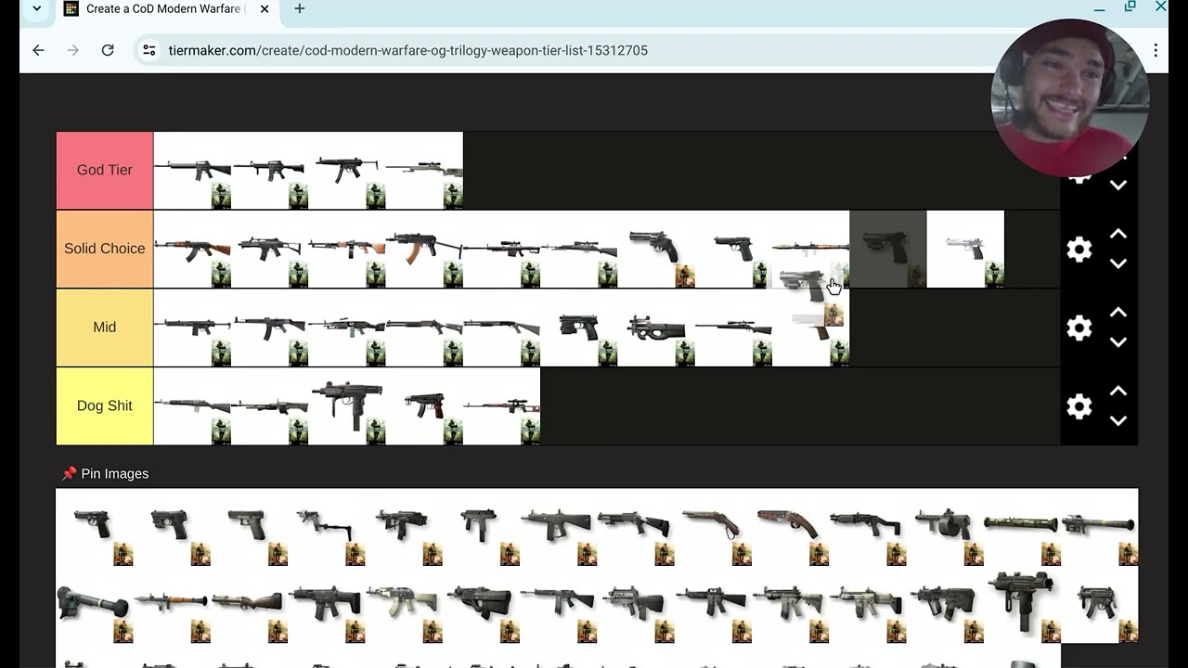Reload the tiermaker page
Image resolution: width=1188 pixels, height=668 pixels.
click(x=108, y=50)
